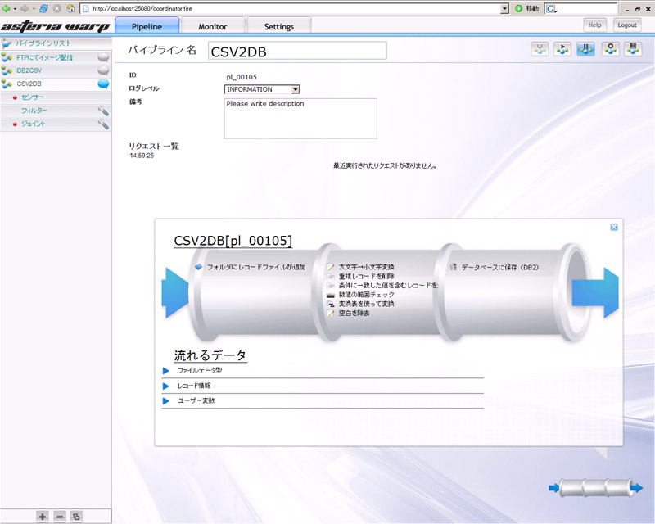This screenshot has width=655, height=524.
Task: Click the pl_00105 ID value
Action: coord(242,77)
